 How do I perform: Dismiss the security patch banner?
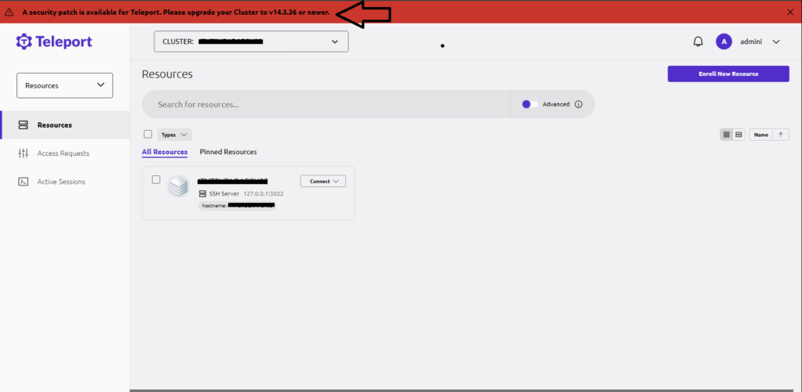tap(789, 12)
